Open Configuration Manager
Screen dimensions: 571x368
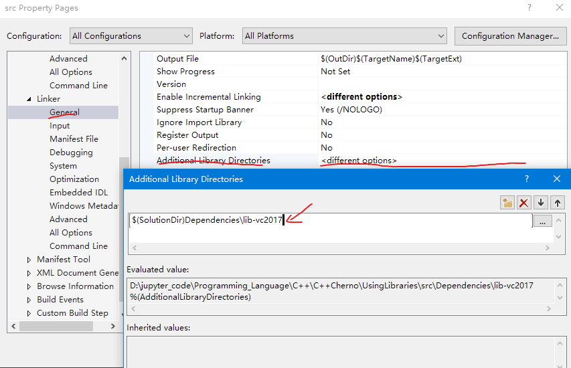click(511, 36)
